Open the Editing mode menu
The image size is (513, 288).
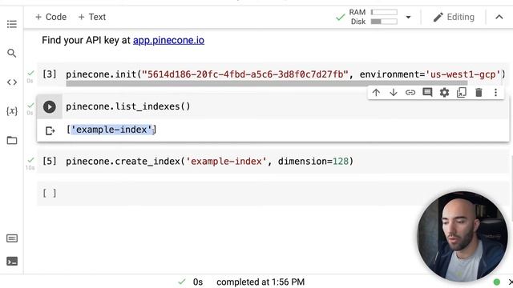(454, 17)
